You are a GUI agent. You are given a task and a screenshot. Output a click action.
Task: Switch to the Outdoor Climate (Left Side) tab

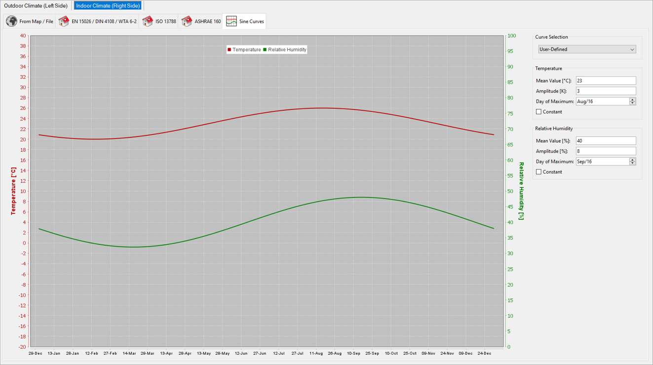tap(36, 6)
